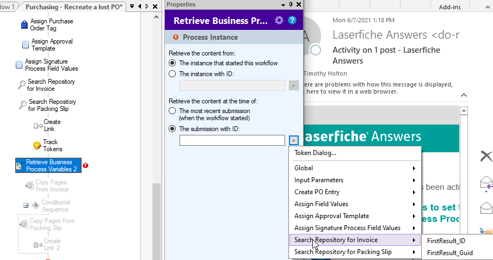Close the Properties panel
This screenshot has width=493, height=260.
pyautogui.click(x=299, y=4)
